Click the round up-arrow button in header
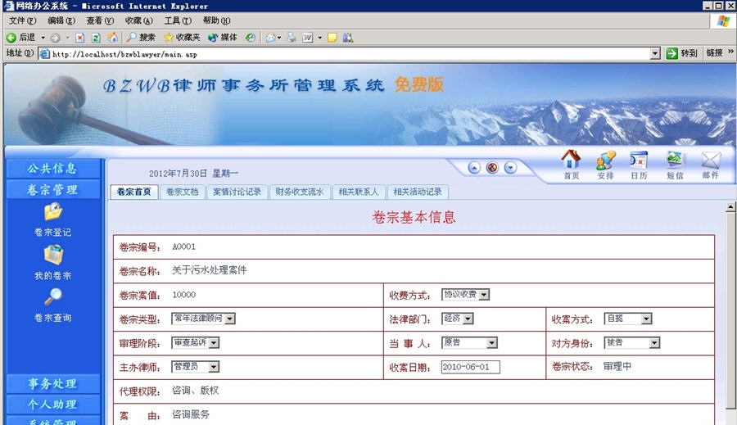The height and width of the screenshot is (425, 737). (x=474, y=167)
